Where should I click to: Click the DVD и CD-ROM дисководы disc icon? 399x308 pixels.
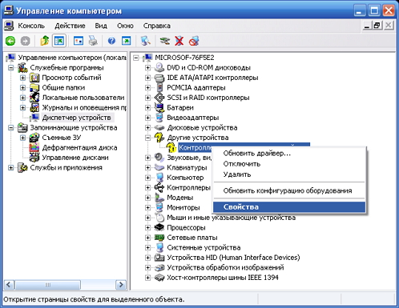tap(159, 67)
